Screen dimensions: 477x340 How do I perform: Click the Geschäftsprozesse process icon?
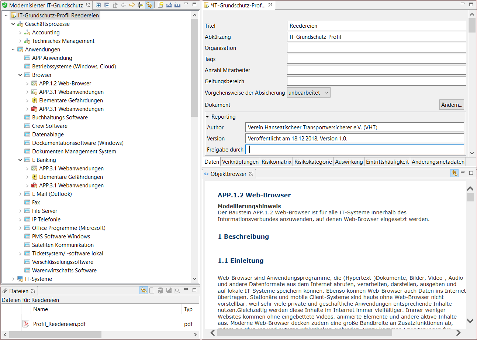tap(20, 24)
